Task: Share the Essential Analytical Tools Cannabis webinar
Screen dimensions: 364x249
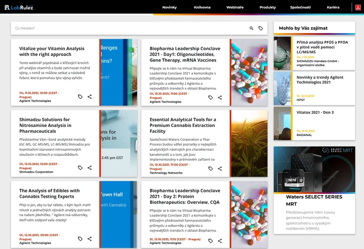Action: [x=220, y=169]
